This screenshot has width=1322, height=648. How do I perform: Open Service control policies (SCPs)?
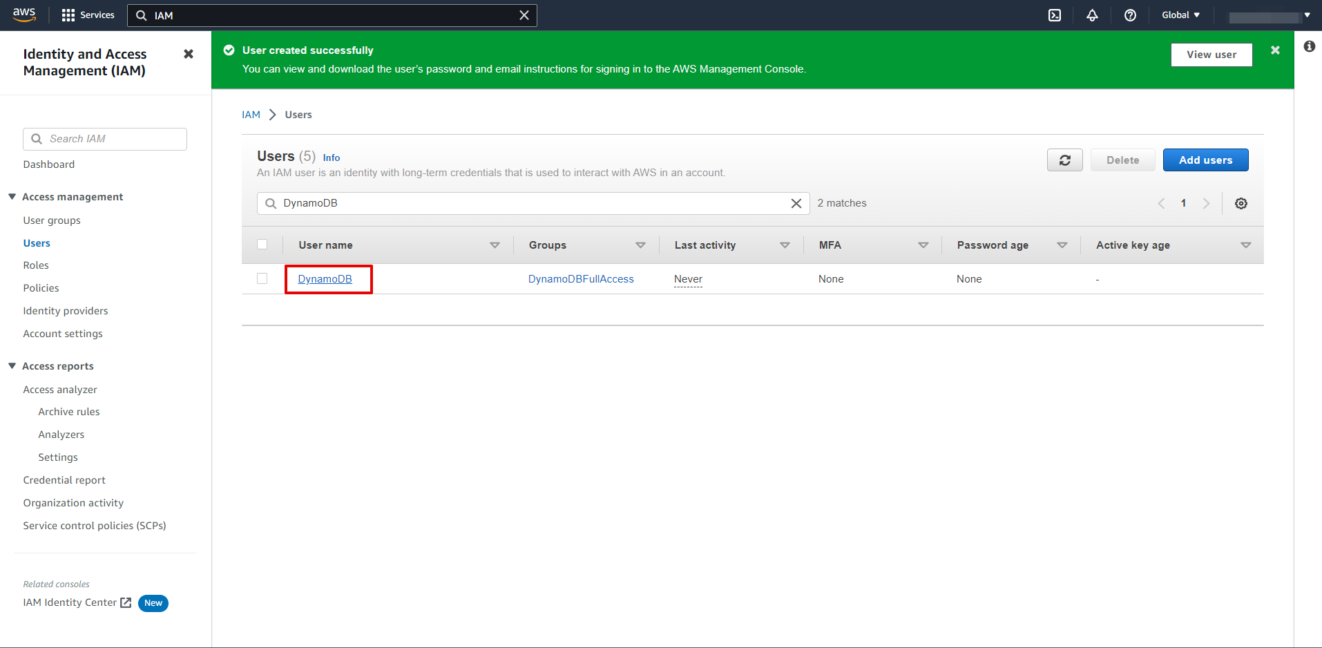(95, 526)
